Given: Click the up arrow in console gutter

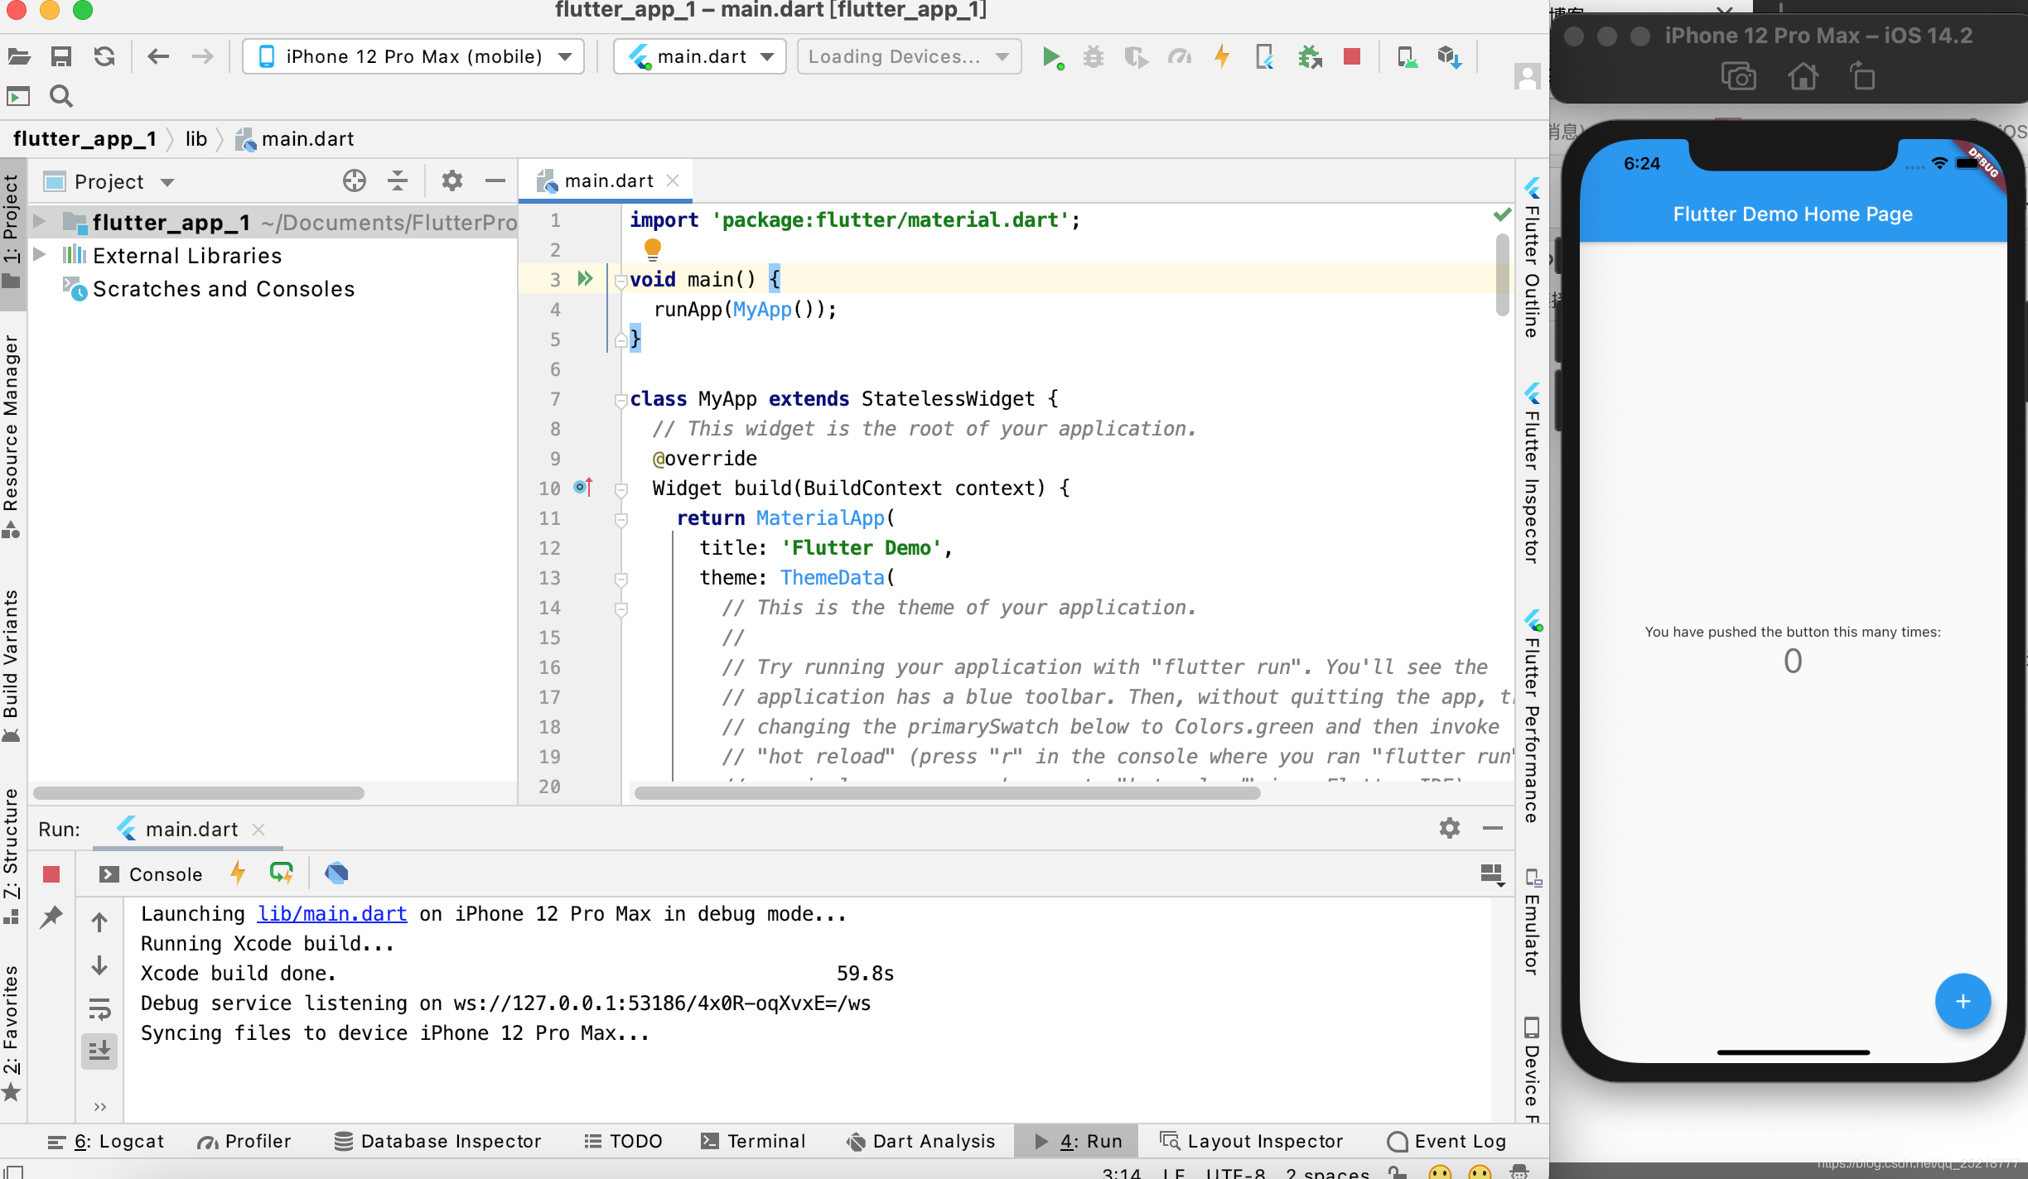Looking at the screenshot, I should click(99, 922).
